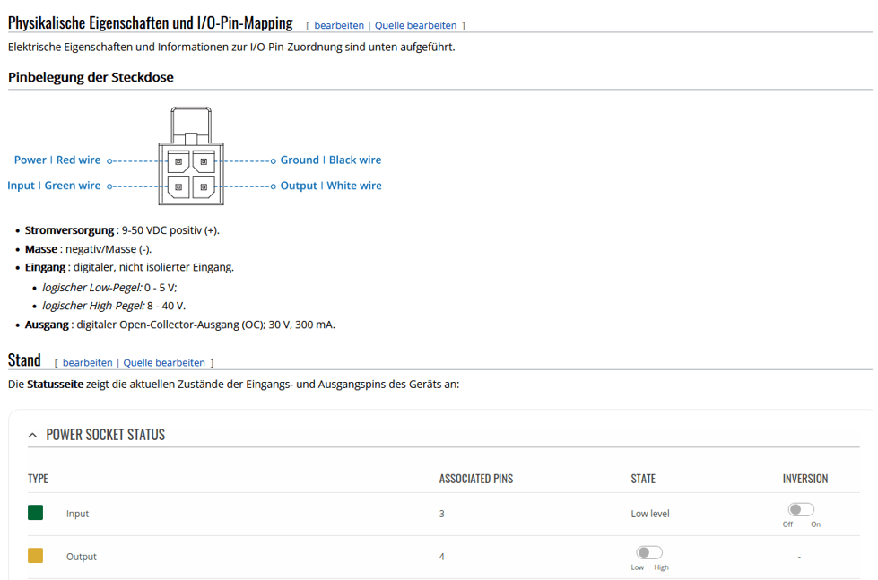Click the bottom-right pin of the socket
This screenshot has height=580, width=878.
204,187
